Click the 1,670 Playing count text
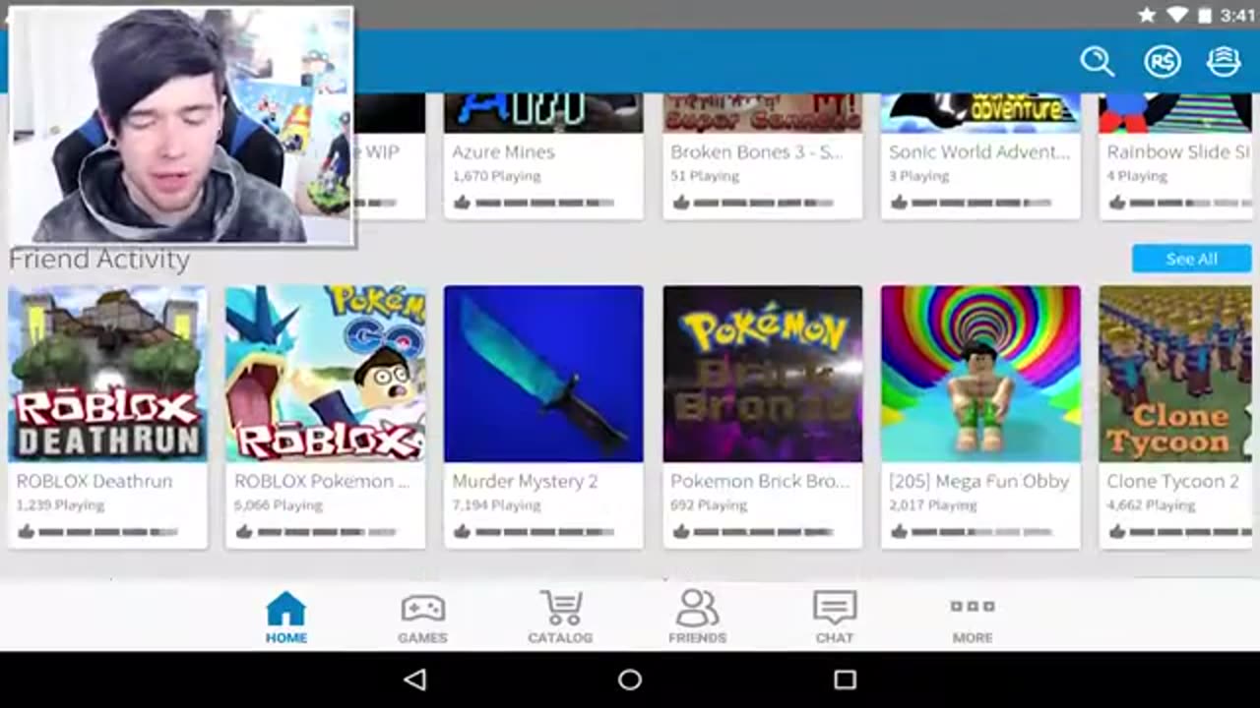This screenshot has height=708, width=1260. click(x=496, y=176)
